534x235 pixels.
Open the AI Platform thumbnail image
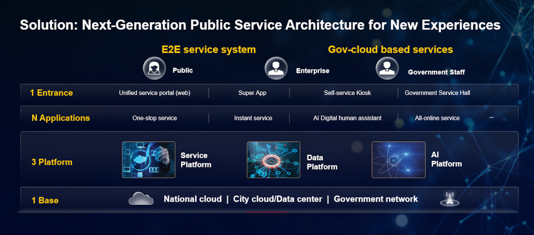point(398,160)
